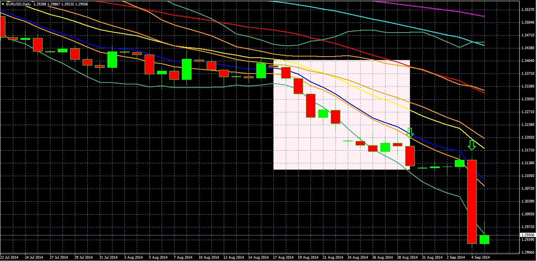Click the 22 Jul 2014 date label
Viewport: 537px width, 261px height.
pyautogui.click(x=9, y=257)
